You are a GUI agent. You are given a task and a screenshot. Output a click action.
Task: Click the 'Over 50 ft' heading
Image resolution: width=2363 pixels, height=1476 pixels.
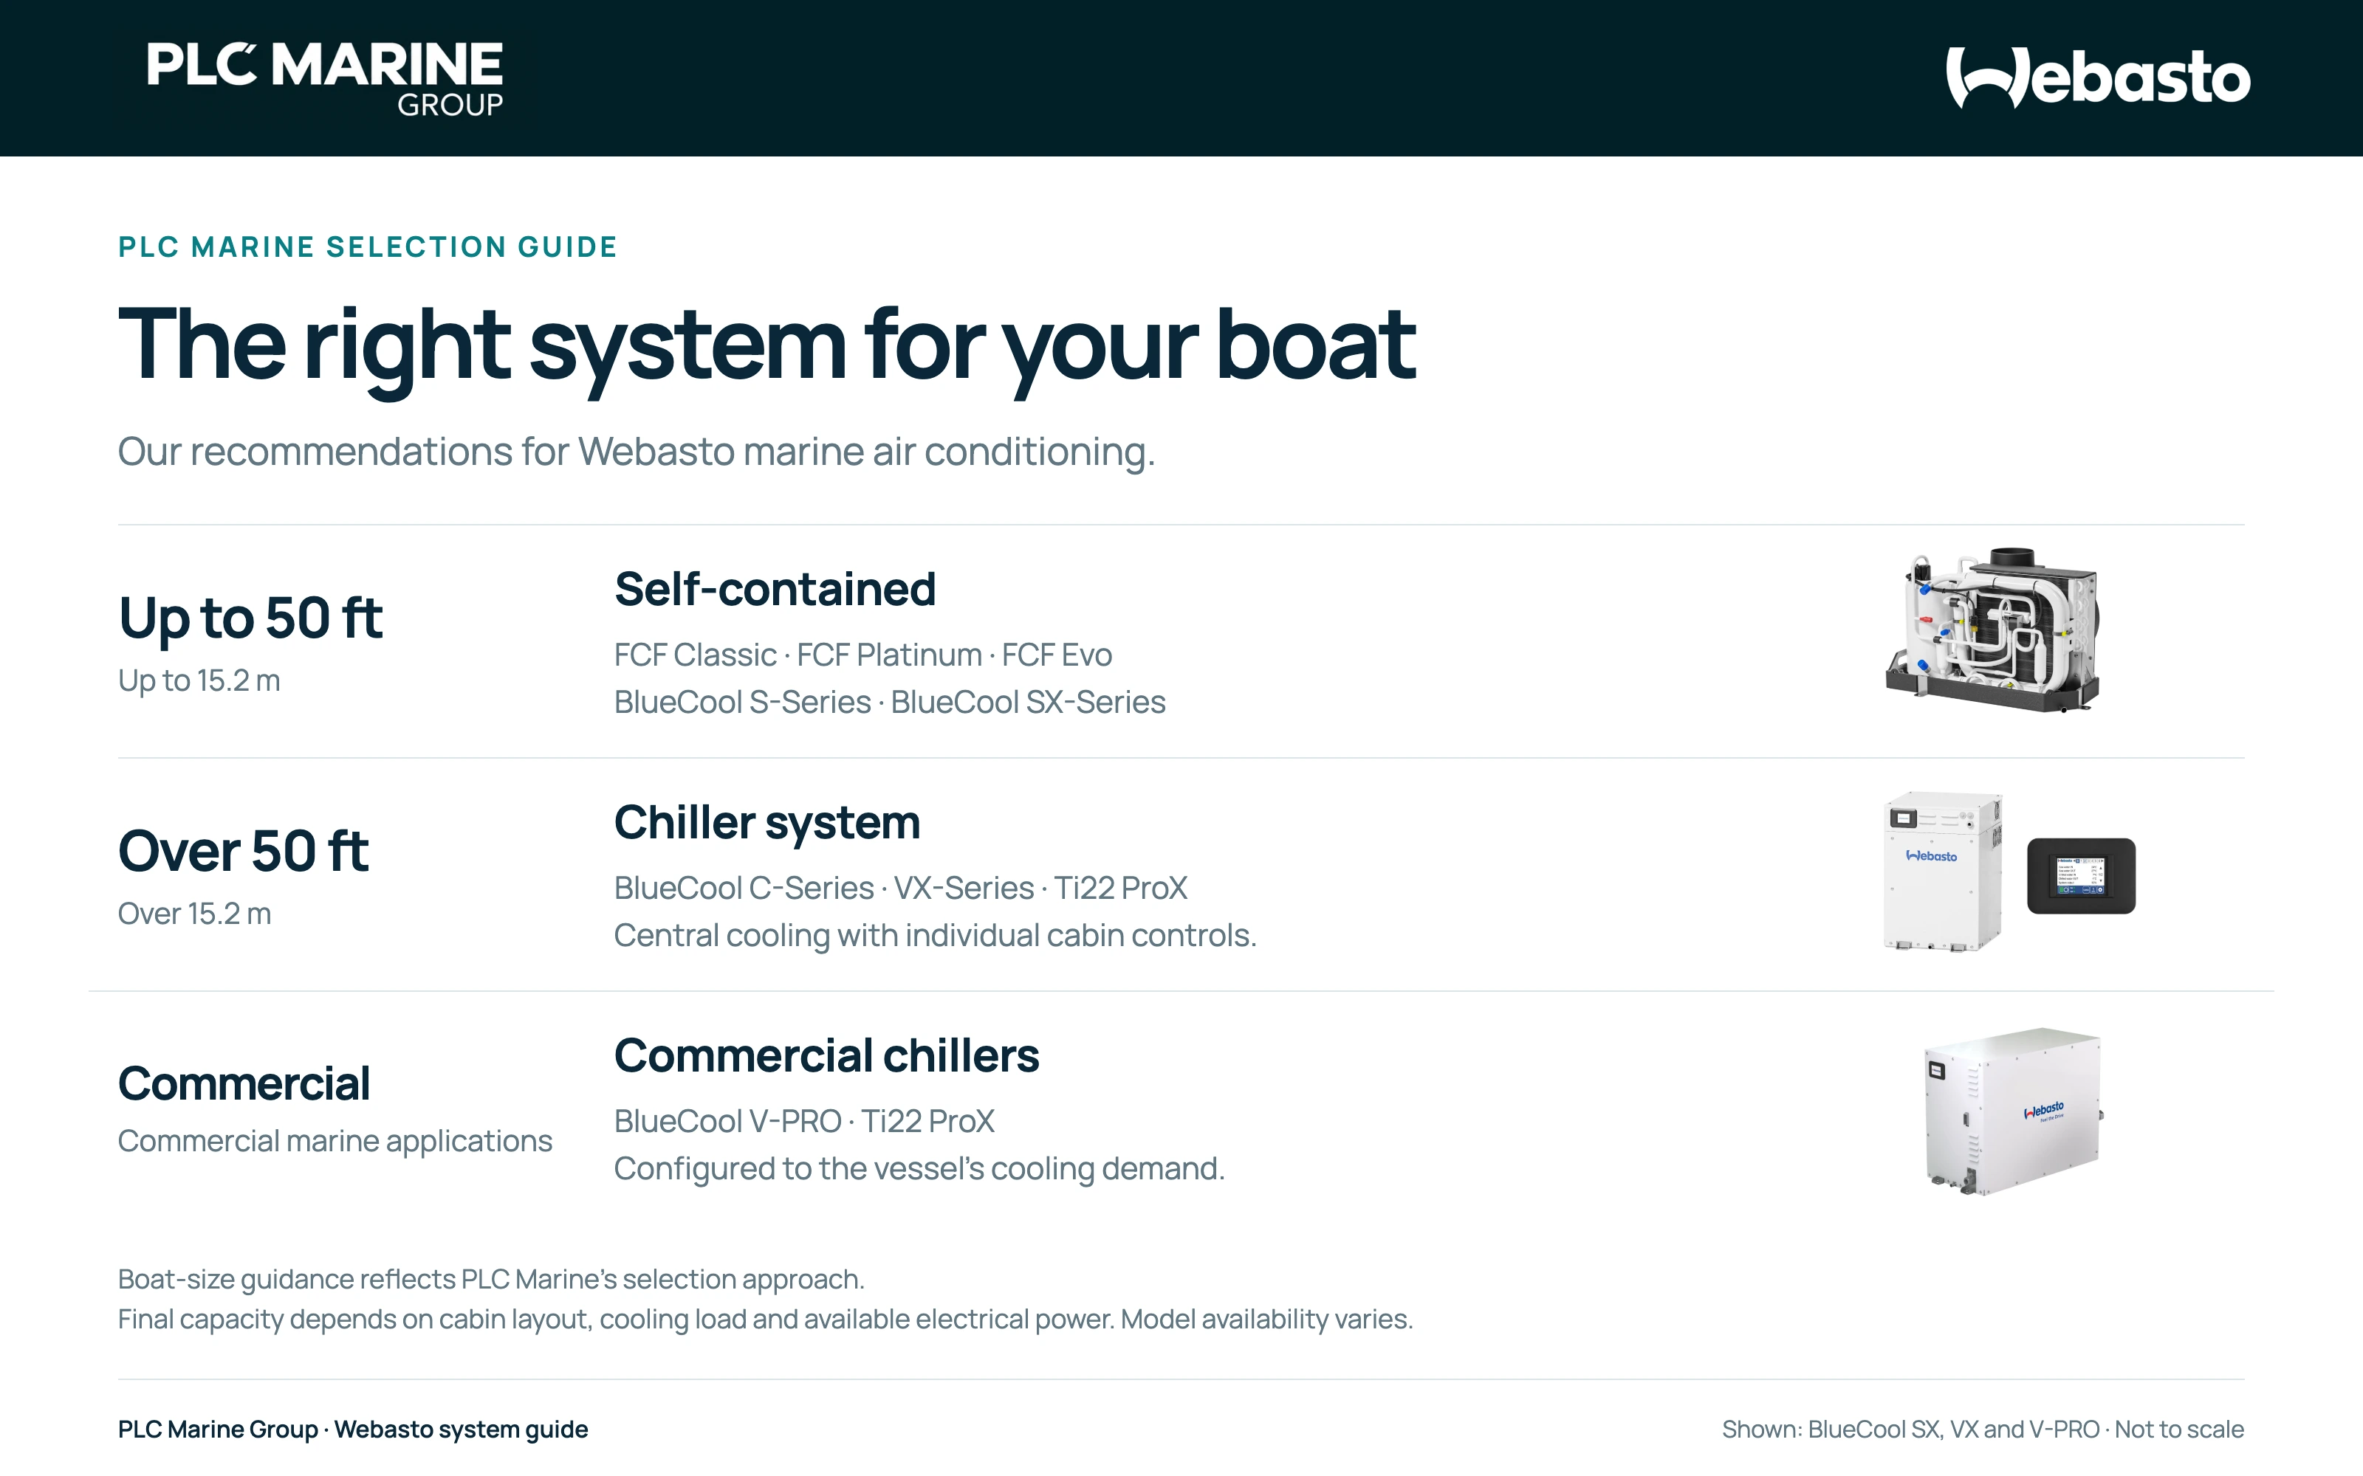(243, 851)
